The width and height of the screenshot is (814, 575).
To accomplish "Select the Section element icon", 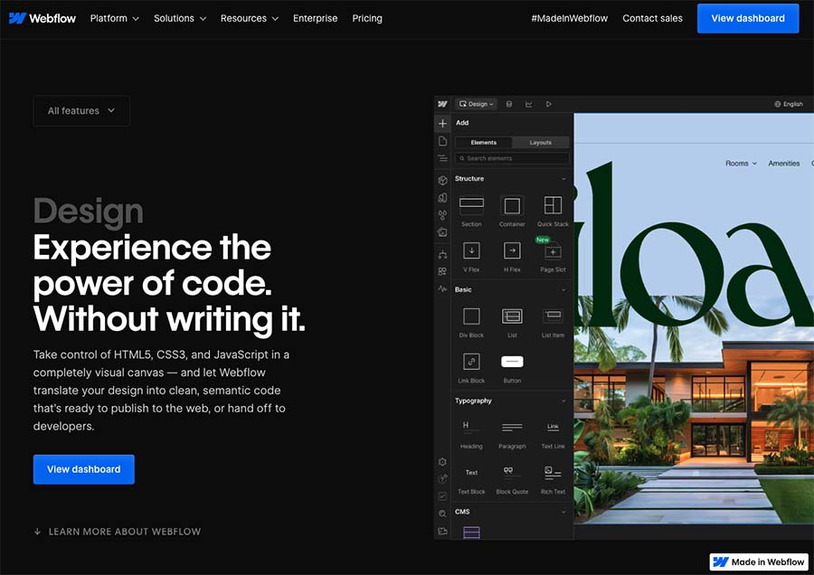I will coord(471,205).
